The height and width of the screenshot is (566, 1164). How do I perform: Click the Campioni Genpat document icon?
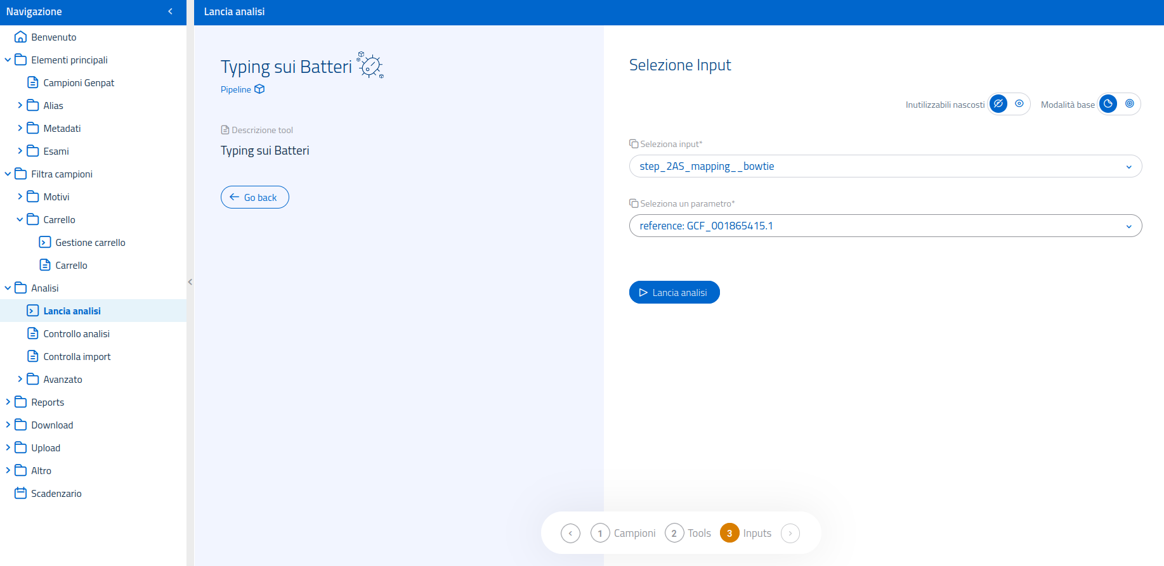33,82
